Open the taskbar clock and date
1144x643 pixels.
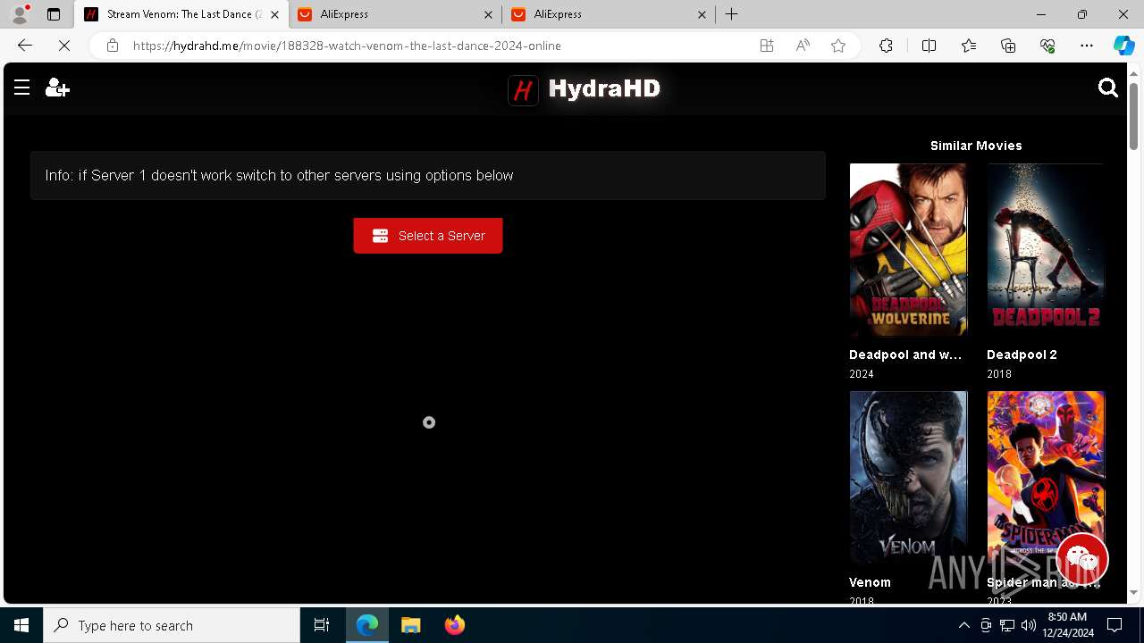tap(1069, 625)
